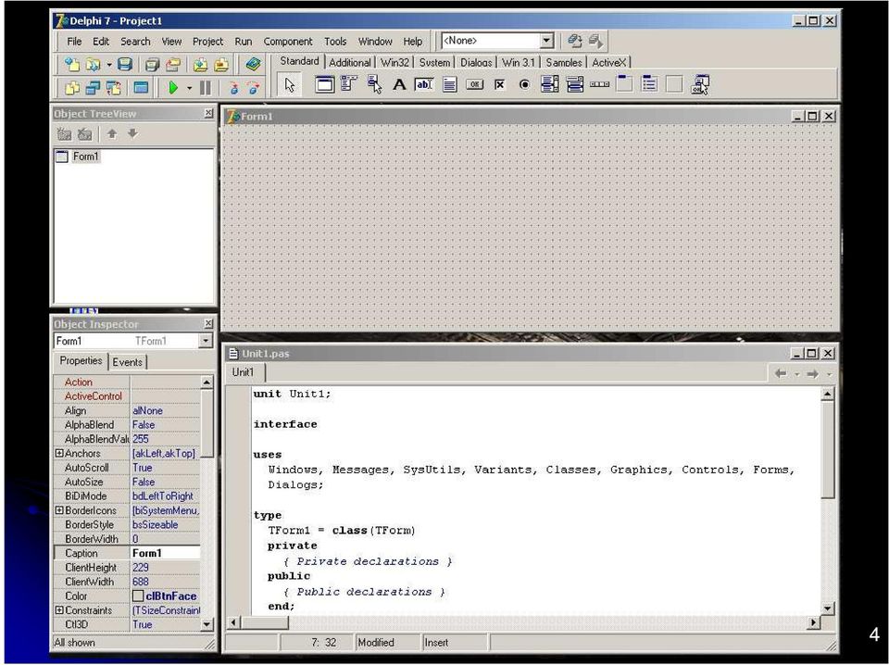Click the Save (floppy disk) toolbar icon

[x=125, y=64]
